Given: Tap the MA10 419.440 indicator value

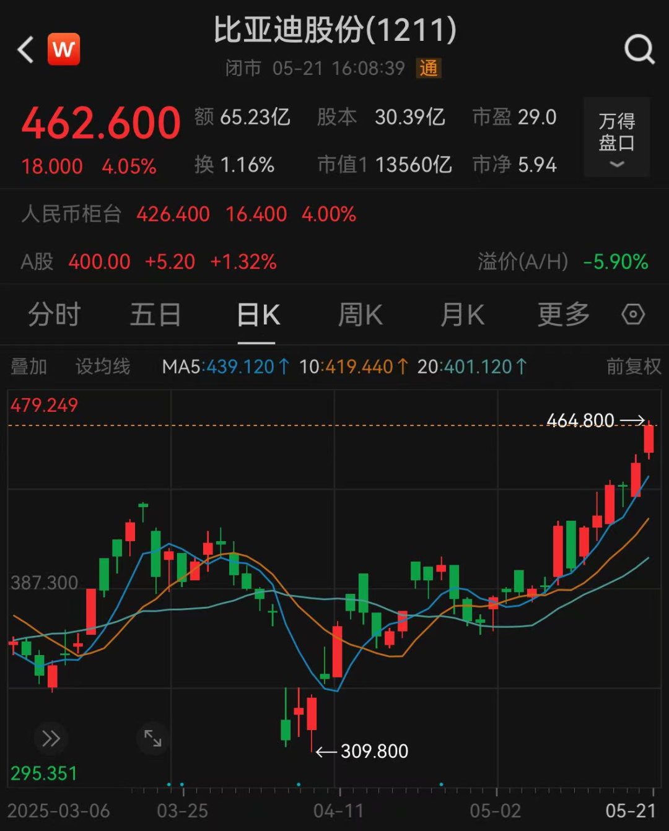Looking at the screenshot, I should tap(354, 367).
